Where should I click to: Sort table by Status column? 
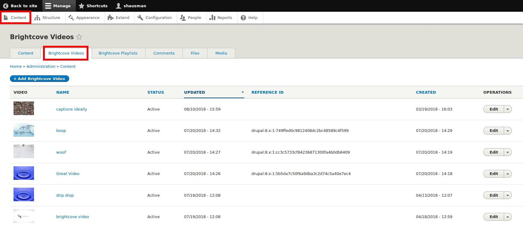click(155, 92)
